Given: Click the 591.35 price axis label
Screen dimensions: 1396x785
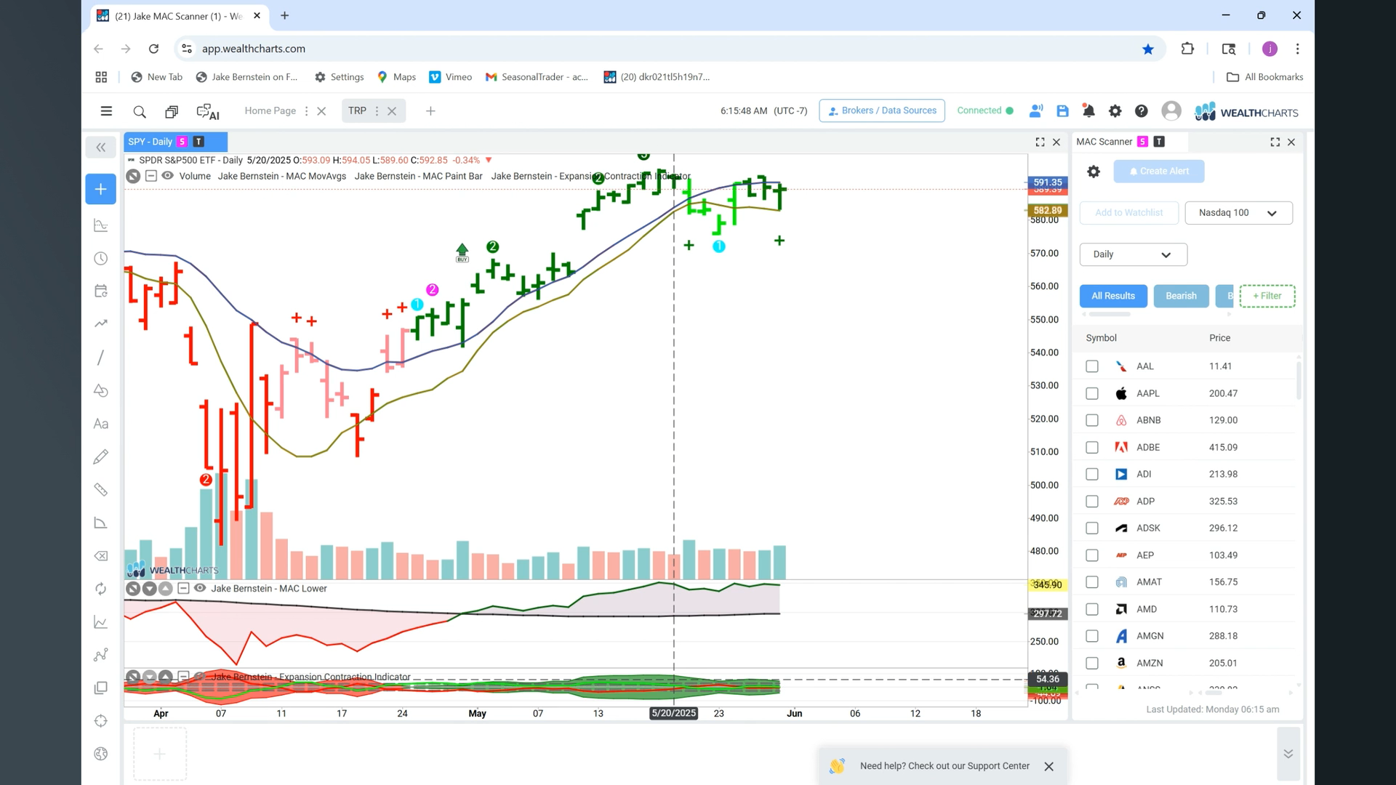Looking at the screenshot, I should 1048,182.
